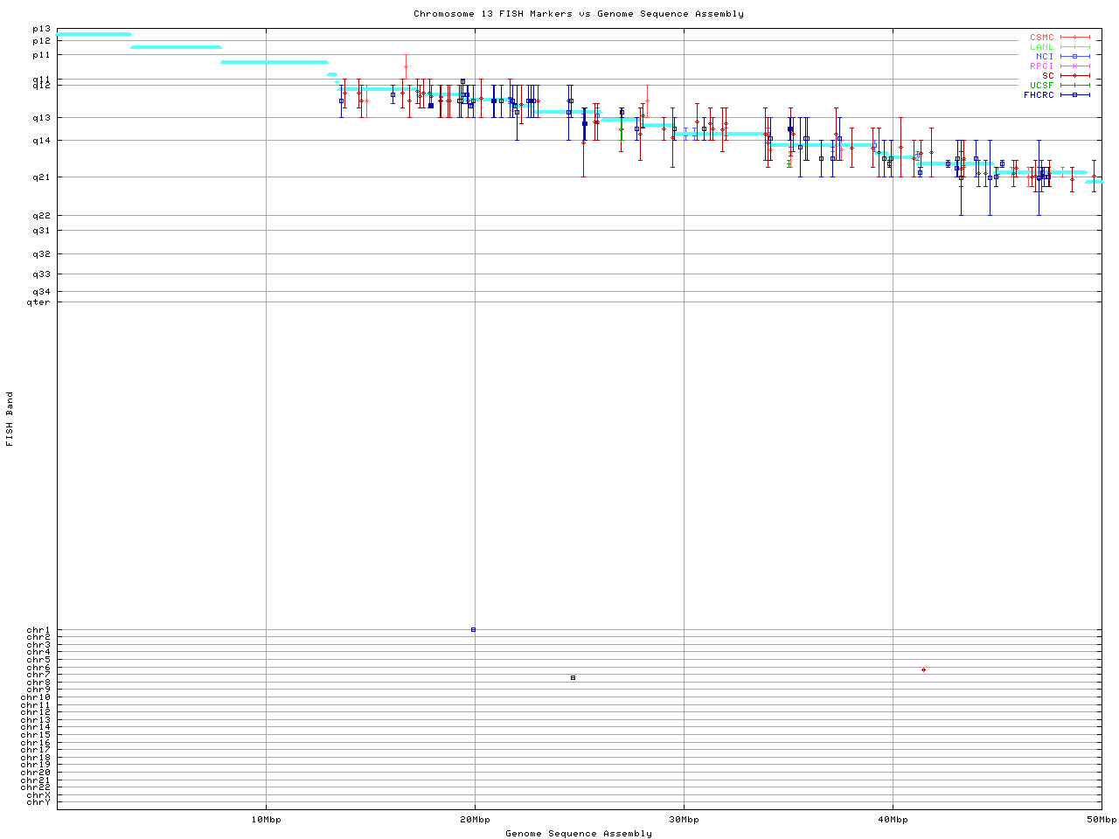Select the 10Mbp x-axis tick label
Viewport: 1119px width, 839px height.
(266, 820)
